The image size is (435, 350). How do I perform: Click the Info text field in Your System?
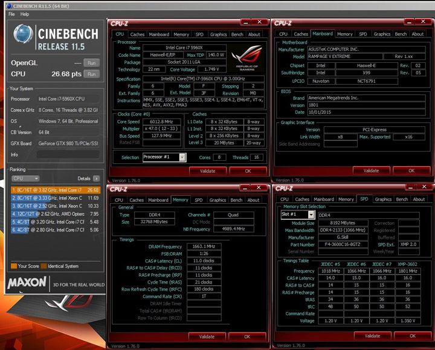[x=68, y=155]
